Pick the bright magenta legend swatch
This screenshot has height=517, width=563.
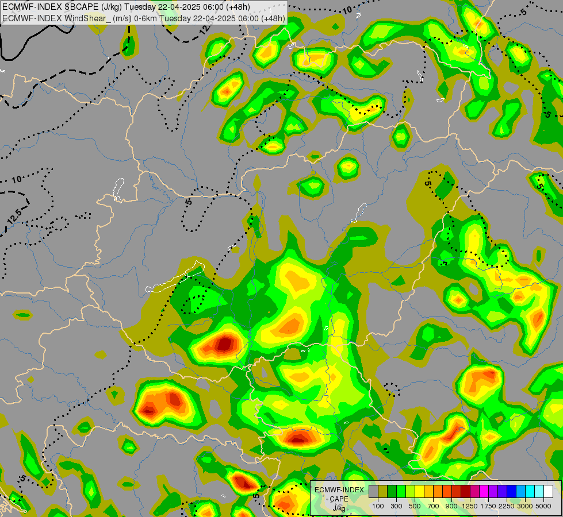[x=484, y=492]
